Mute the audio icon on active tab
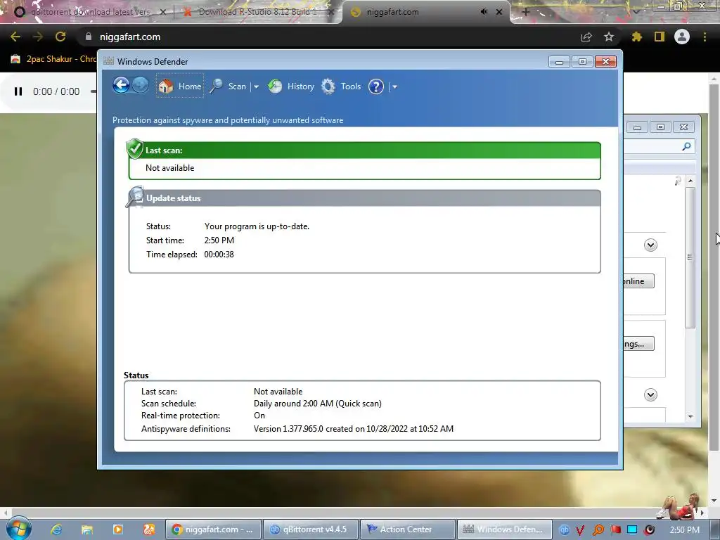The width and height of the screenshot is (720, 540). pos(484,12)
